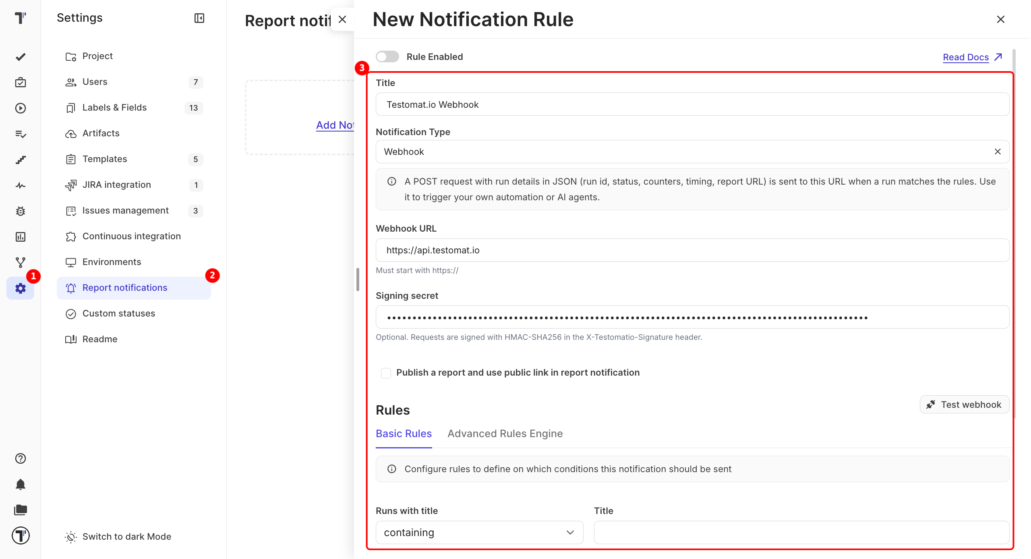Open the notifications bell icon
1031x559 pixels.
(21, 484)
